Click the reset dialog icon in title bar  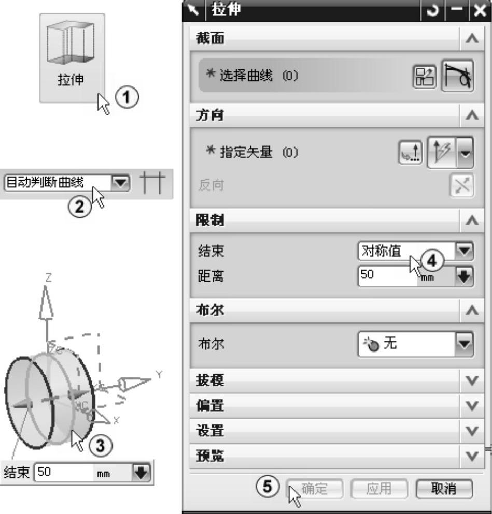(432, 10)
